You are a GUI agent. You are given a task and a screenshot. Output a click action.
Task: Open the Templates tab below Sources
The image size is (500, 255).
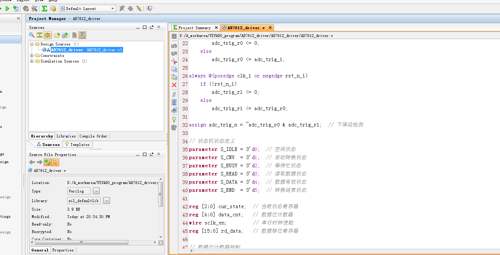(78, 145)
